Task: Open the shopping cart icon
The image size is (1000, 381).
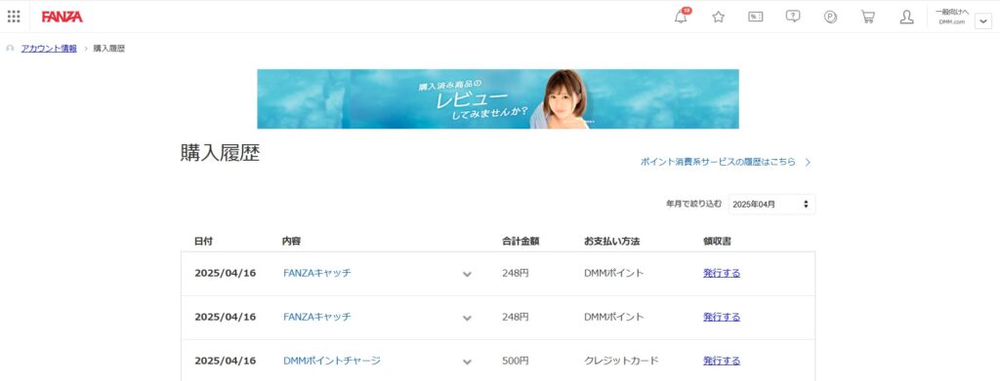Action: [868, 18]
